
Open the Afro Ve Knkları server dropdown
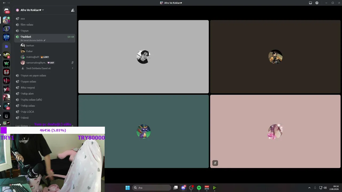click(x=32, y=10)
